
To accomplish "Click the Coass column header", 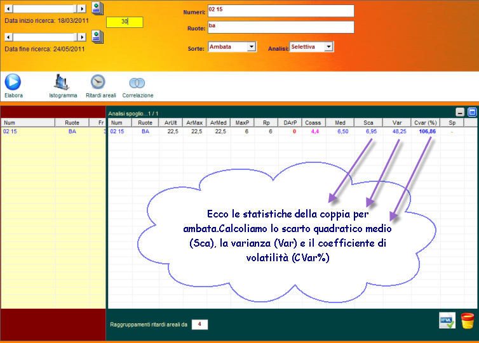I will pyautogui.click(x=314, y=122).
